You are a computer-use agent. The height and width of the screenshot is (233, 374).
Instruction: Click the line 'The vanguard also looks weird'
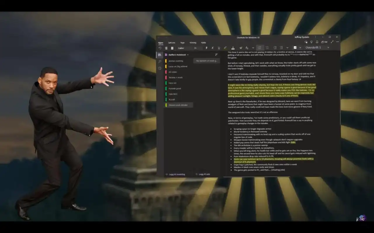[253, 112]
